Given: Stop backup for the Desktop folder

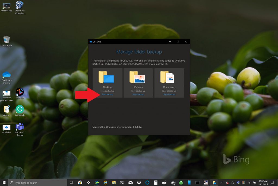Looking at the screenshot, I should tap(108, 94).
